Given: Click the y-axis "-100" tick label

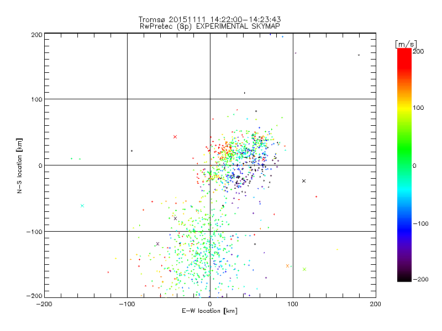Looking at the screenshot, I should (x=35, y=232).
